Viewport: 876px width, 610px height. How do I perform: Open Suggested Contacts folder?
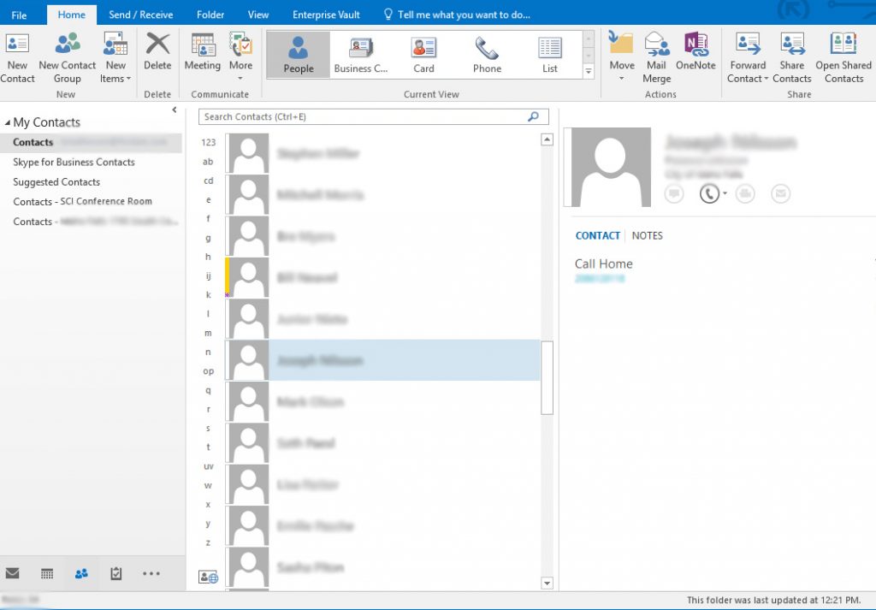pos(56,181)
